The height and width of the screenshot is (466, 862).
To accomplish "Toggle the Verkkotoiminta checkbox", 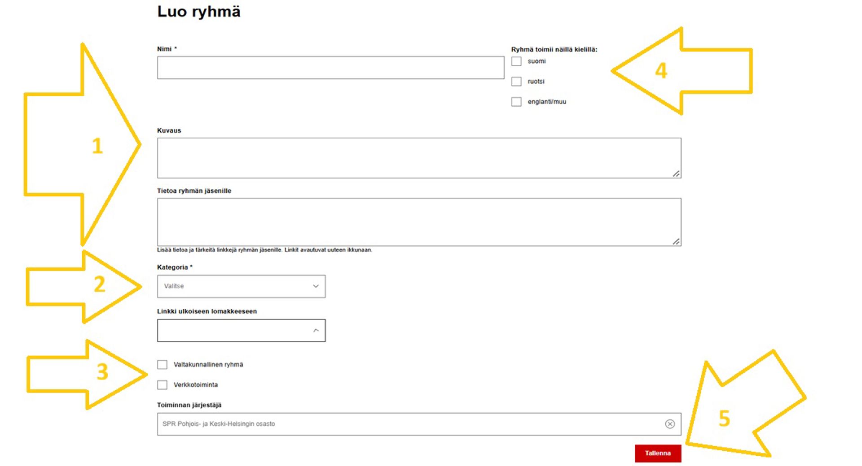I will (162, 385).
